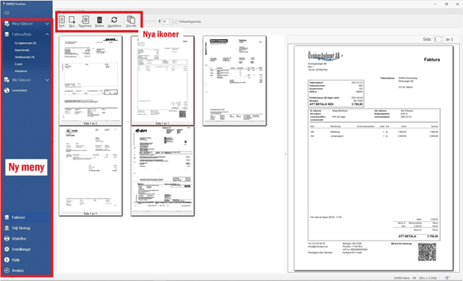Click the status bar icon at far right
The height and width of the screenshot is (281, 463).
[447, 278]
